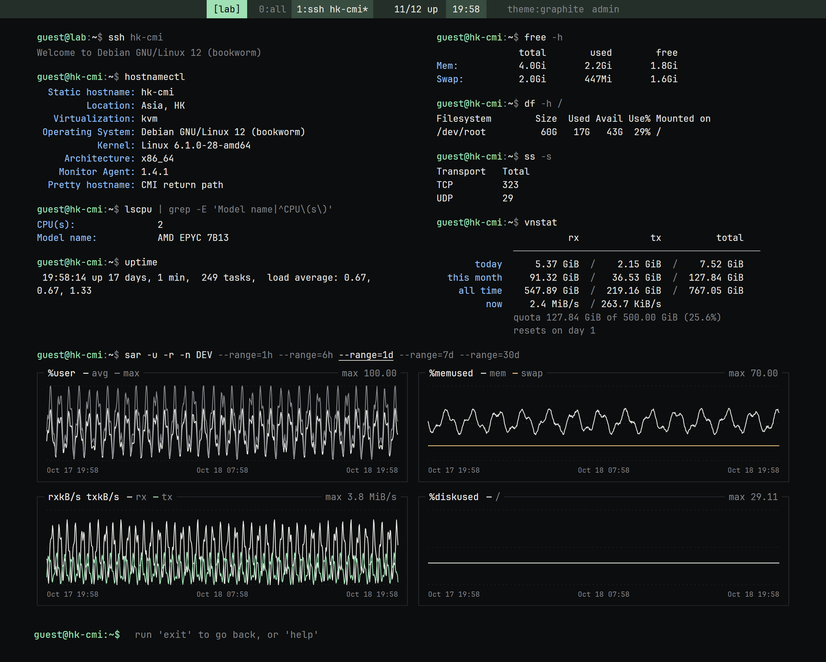
Task: Toggle the tx series in network chart
Action: 162,497
